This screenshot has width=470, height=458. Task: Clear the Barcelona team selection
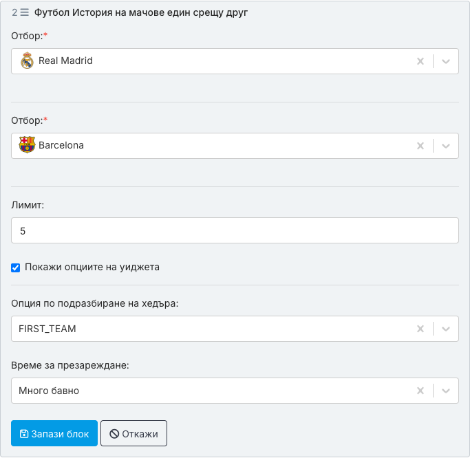pos(420,146)
